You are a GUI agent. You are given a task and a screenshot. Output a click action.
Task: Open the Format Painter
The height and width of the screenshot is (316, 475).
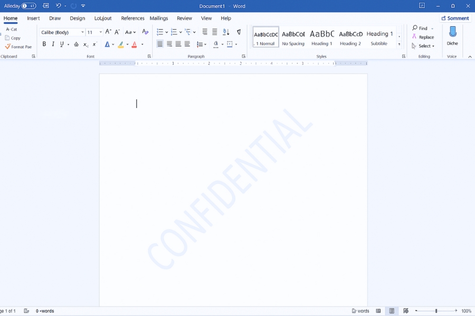[18, 46]
